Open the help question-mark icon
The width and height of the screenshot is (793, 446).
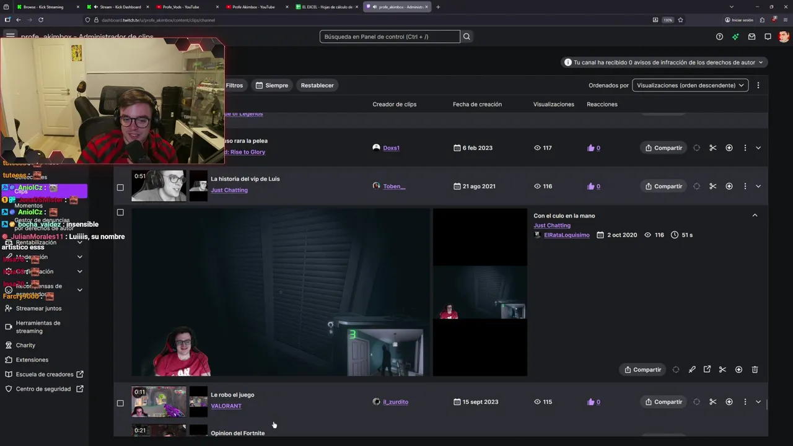pos(719,37)
